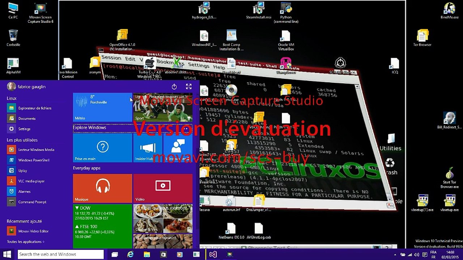The height and width of the screenshot is (260, 463).
Task: Open the Windows Start button
Action: pos(7,254)
